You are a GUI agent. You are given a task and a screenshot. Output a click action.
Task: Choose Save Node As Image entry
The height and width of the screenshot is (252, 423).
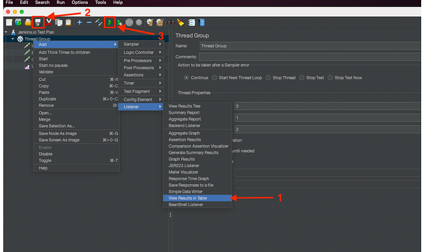pyautogui.click(x=76, y=133)
